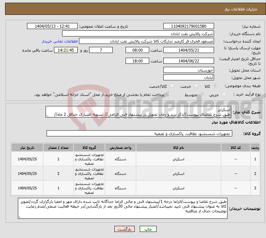The height and width of the screenshot is (238, 266).
Task: Click the تاریخ نیاز column header
Action: click(27, 148)
